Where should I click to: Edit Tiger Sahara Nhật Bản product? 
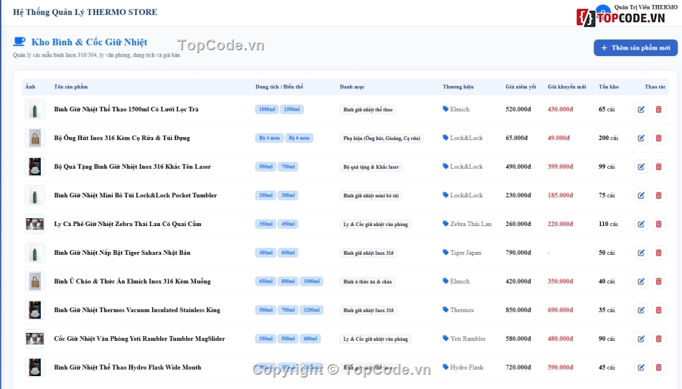[x=641, y=253]
